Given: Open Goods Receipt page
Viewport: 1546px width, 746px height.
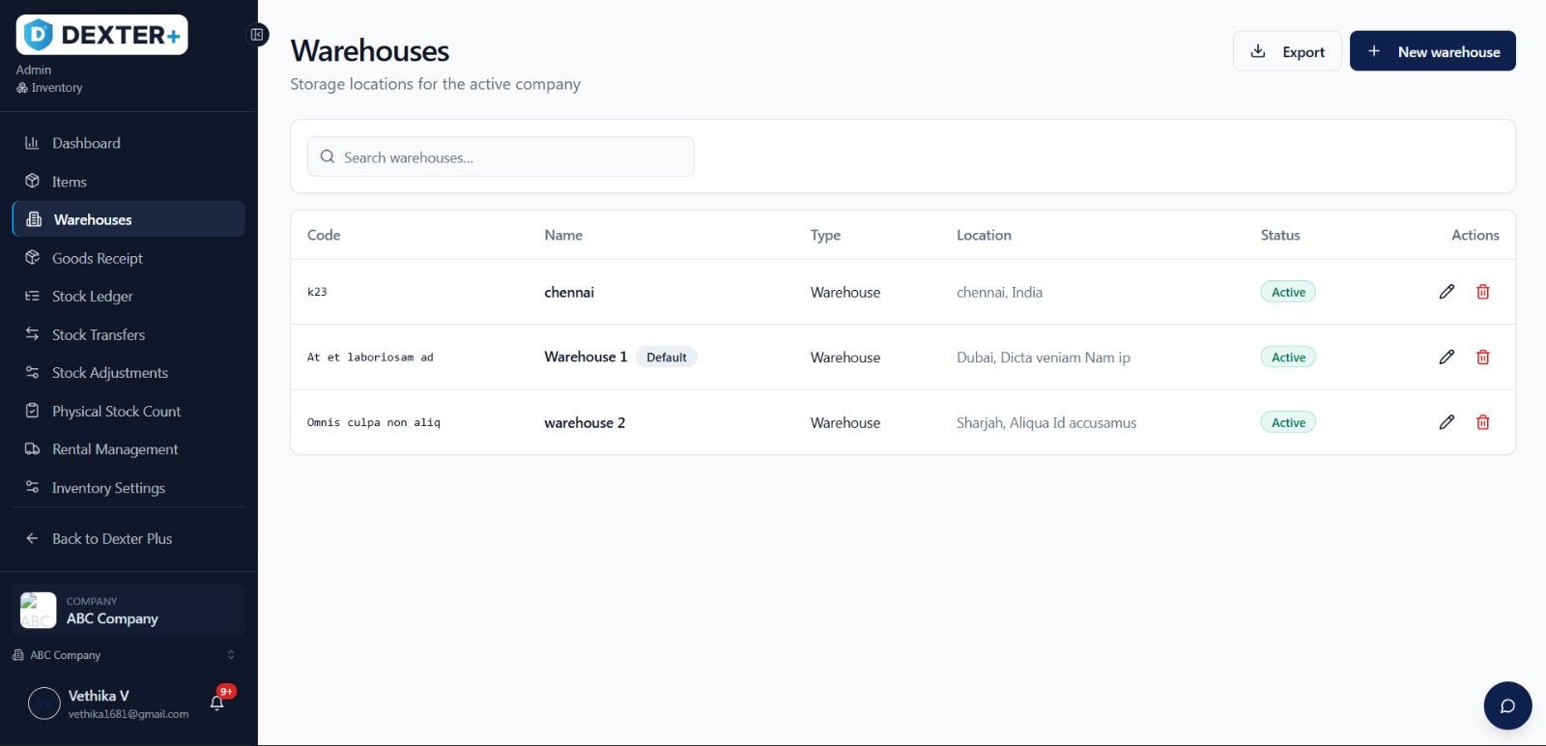Looking at the screenshot, I should 129,258.
